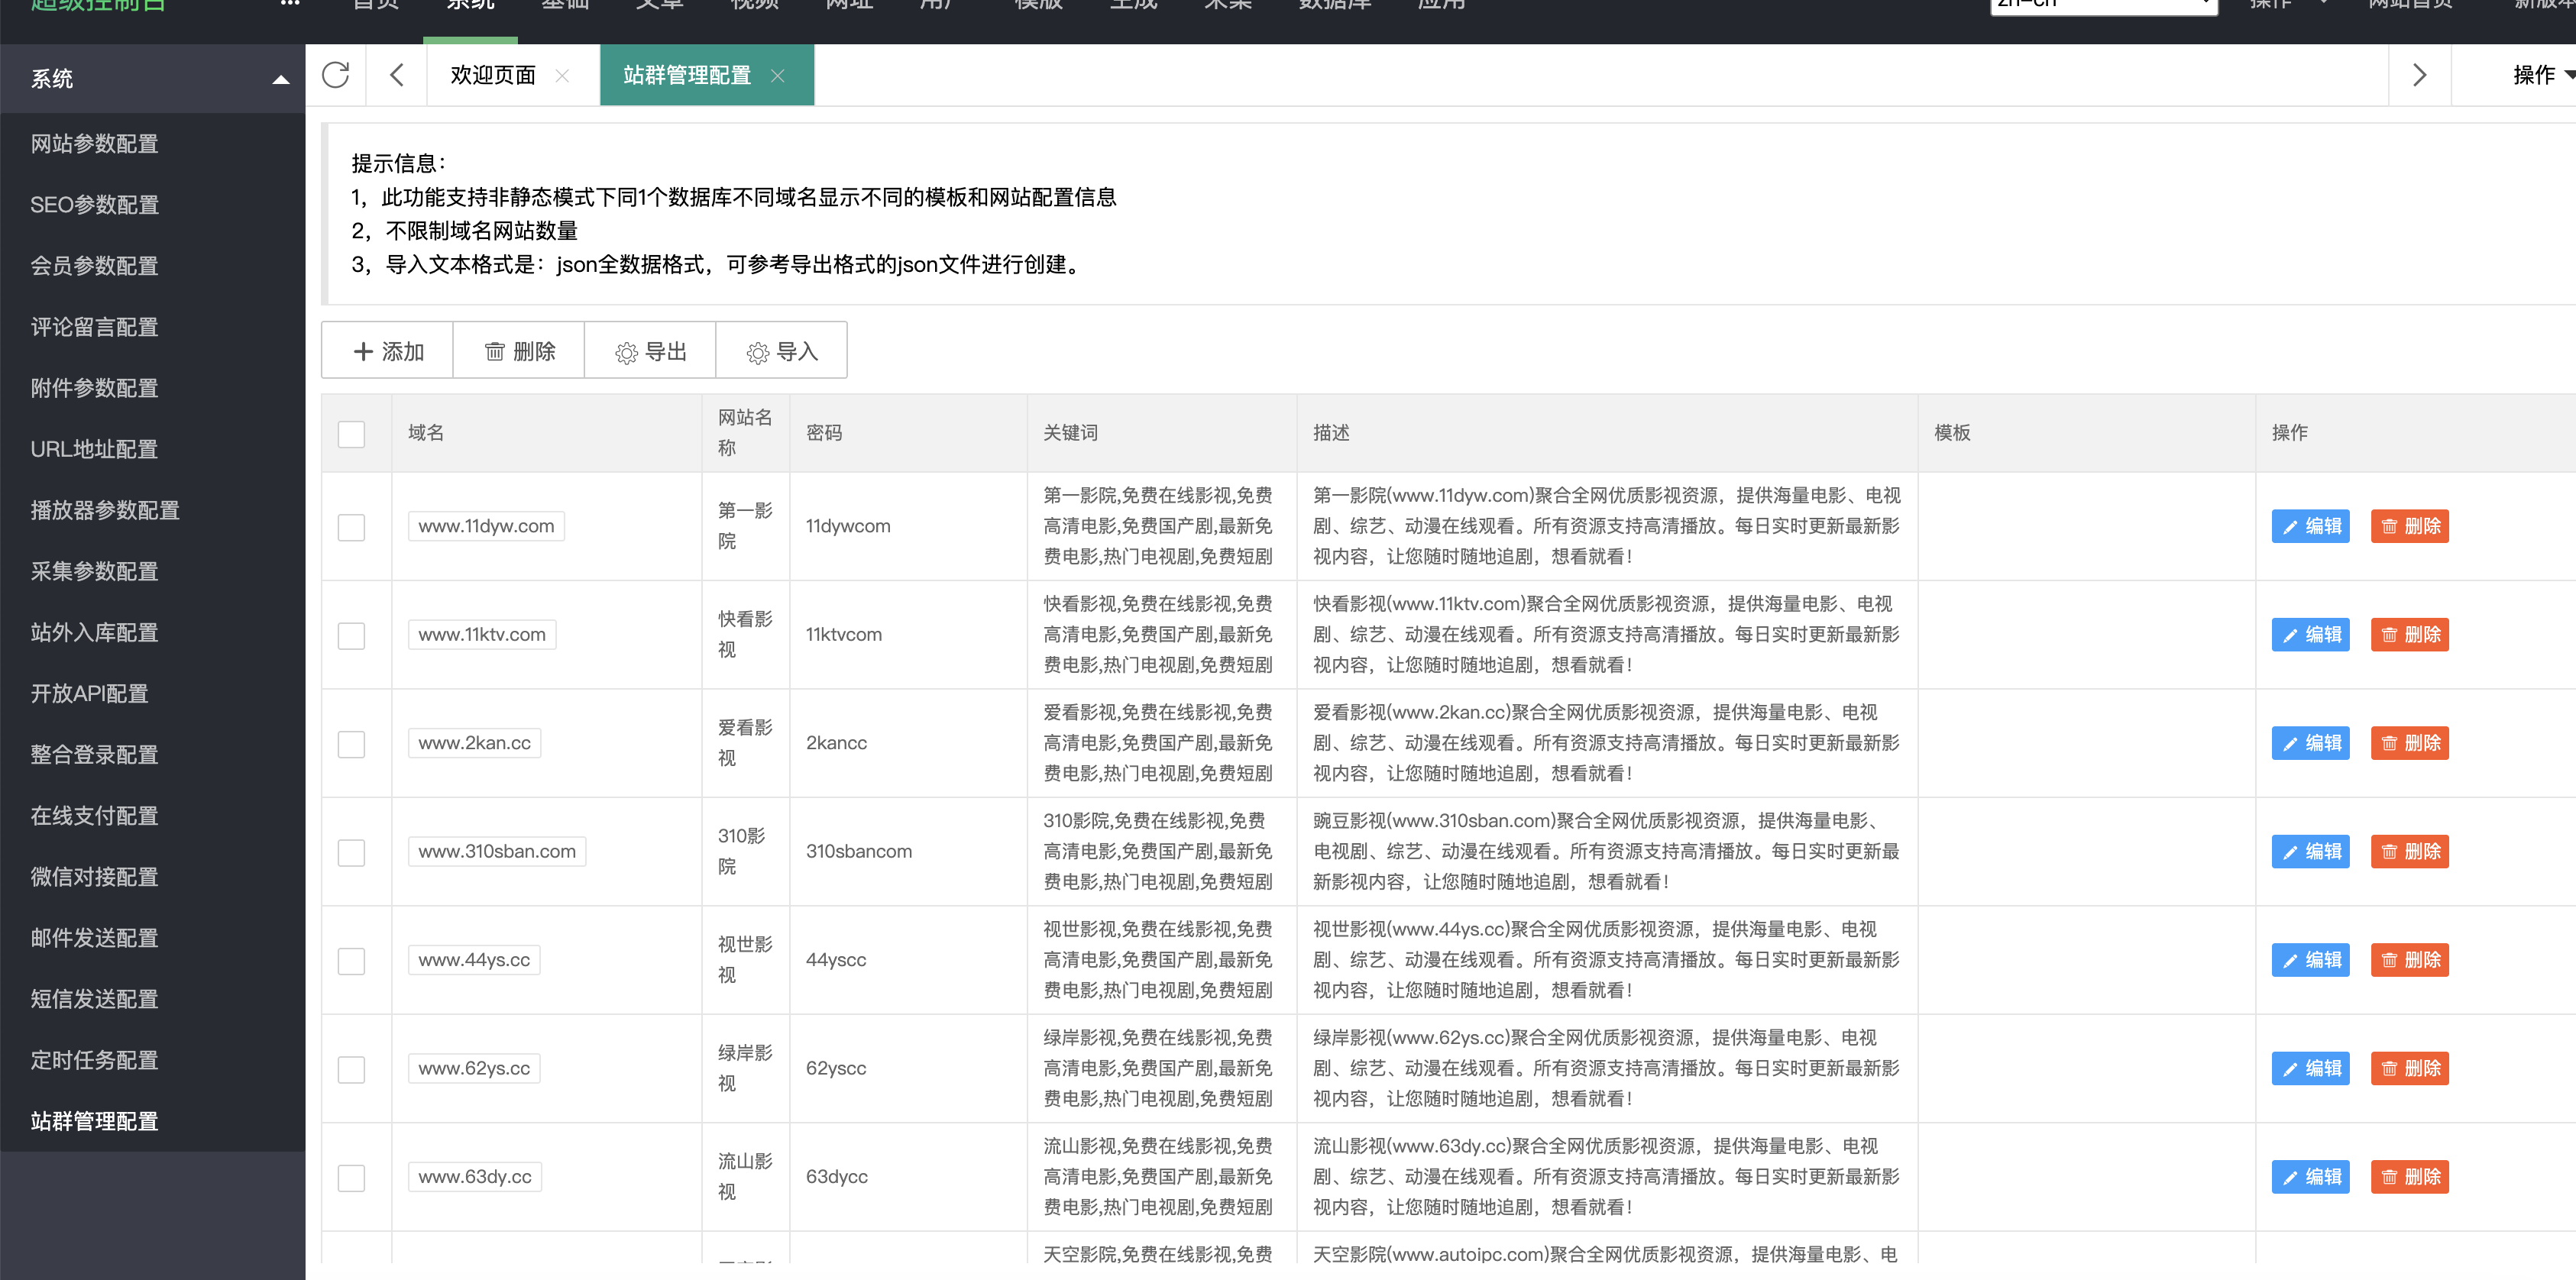
Task: Open 整合登录配置 in sidebar
Action: (x=153, y=755)
